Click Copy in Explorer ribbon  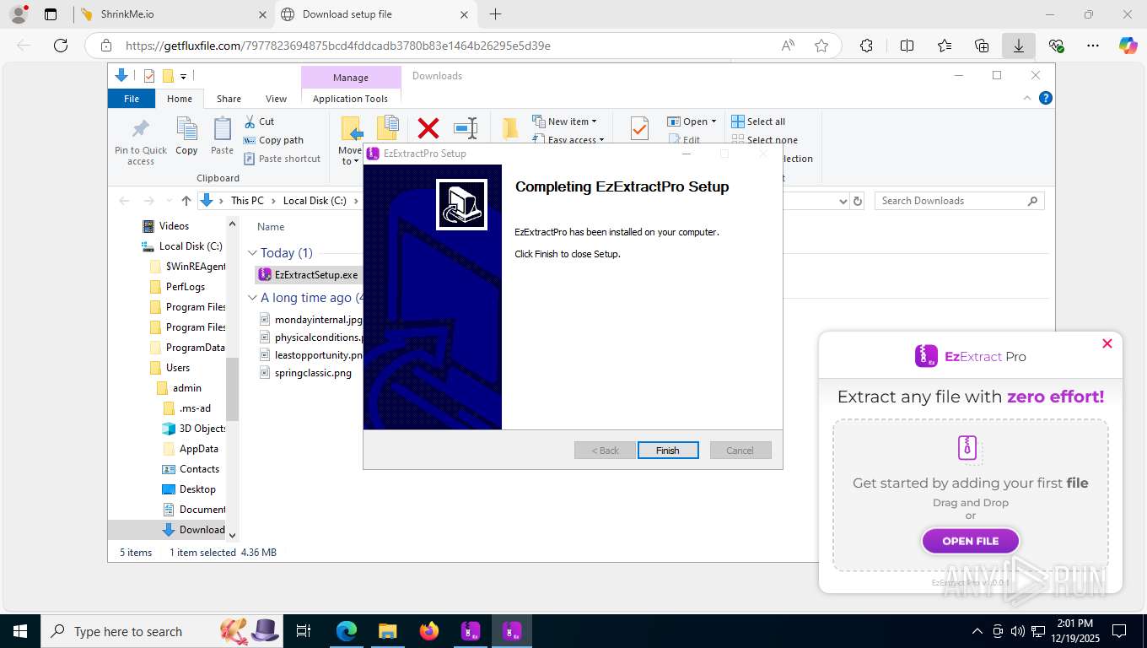click(x=186, y=137)
